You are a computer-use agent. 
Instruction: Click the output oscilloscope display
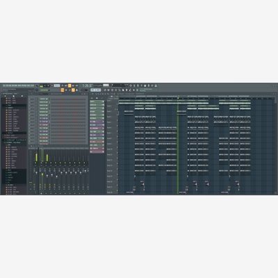click(99, 85)
